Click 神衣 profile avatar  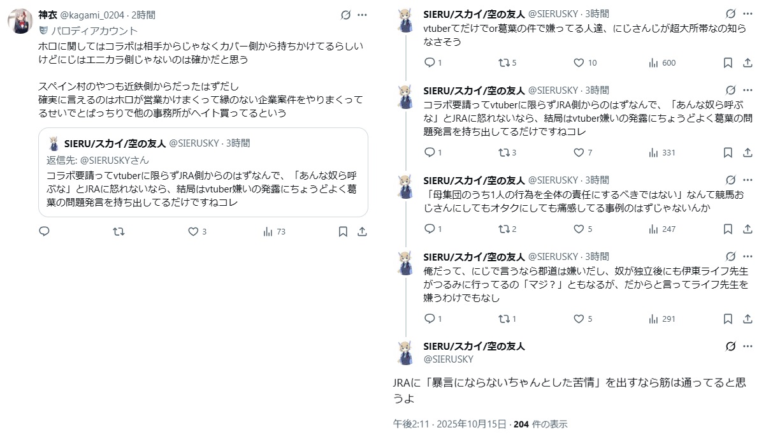[x=20, y=21]
